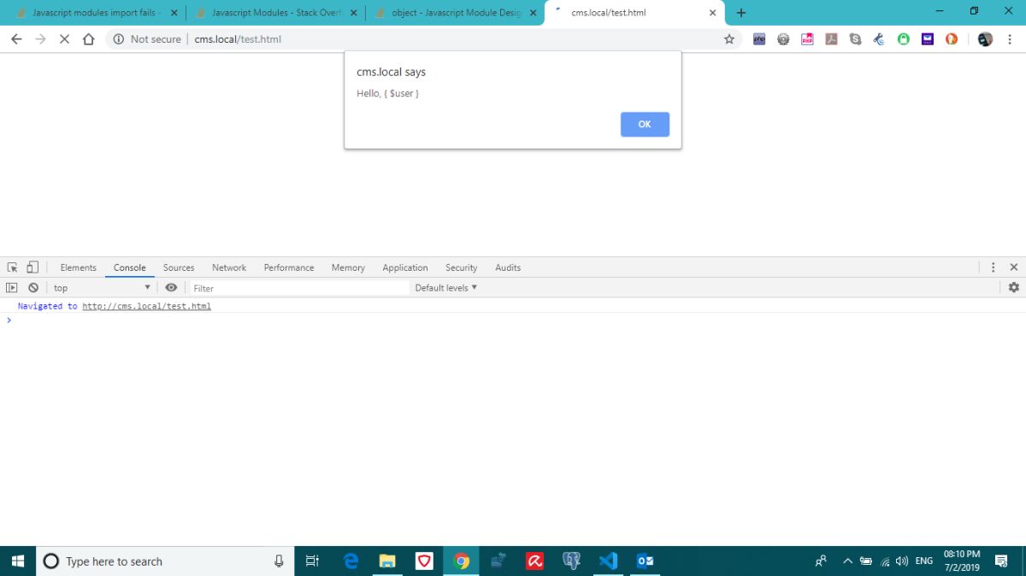
Task: Open the DuckDuckGo extension
Action: [x=952, y=39]
